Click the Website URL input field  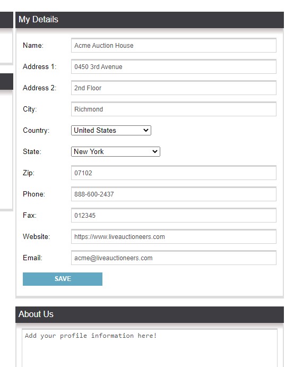point(174,237)
